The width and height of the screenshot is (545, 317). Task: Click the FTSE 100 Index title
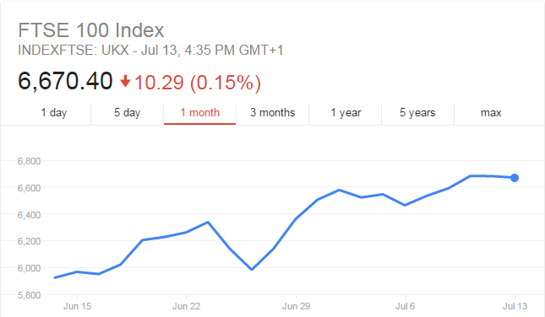91,30
